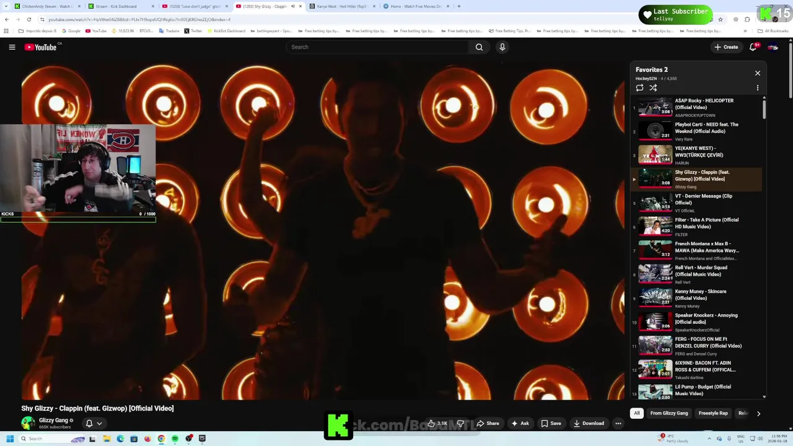This screenshot has height=446, width=793.
Task: Select Freestyle Rap chip
Action: [713, 413]
